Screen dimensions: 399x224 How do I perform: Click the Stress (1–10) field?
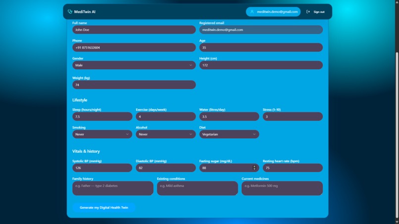pos(293,116)
